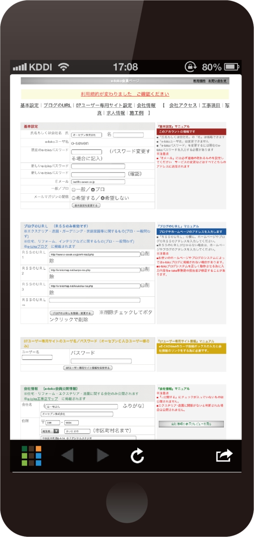Reload the page with the refresh icon
Screen dimensions: 254x537
137,456
